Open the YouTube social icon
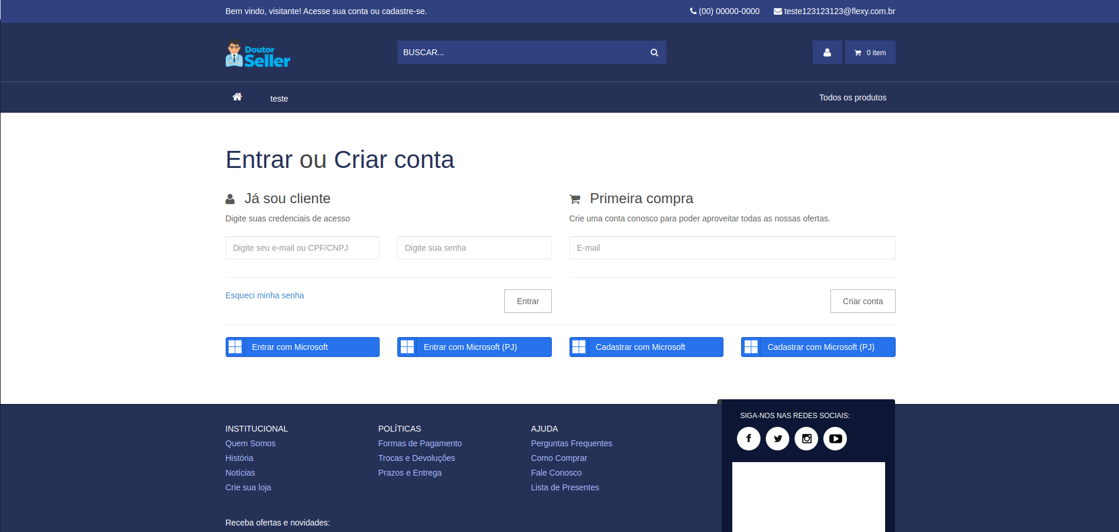Screen dimensions: 1119x532 pyautogui.click(x=835, y=439)
